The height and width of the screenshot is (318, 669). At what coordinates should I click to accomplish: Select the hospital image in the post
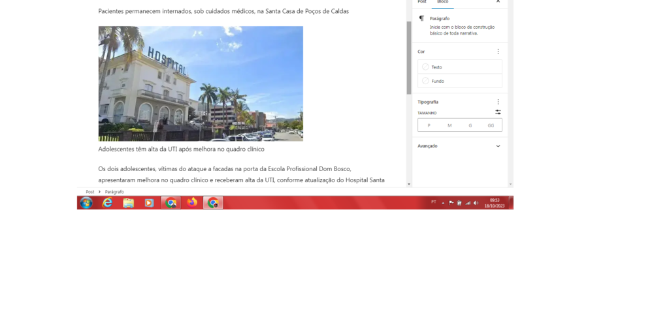(201, 84)
